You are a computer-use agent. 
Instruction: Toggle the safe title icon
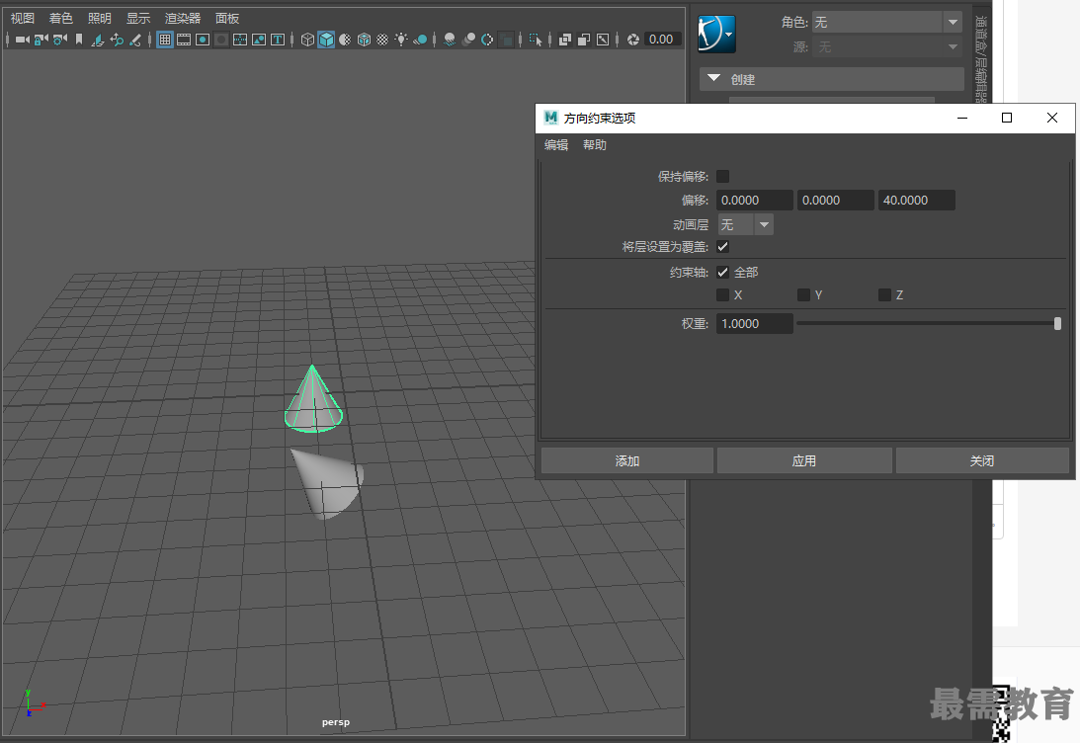278,40
